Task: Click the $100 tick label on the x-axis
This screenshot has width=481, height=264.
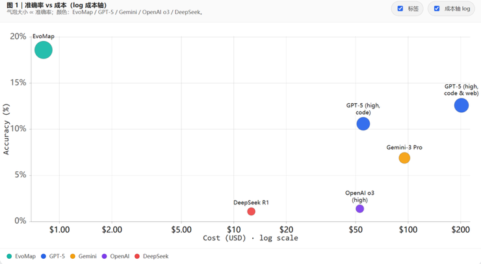Action: [408, 230]
